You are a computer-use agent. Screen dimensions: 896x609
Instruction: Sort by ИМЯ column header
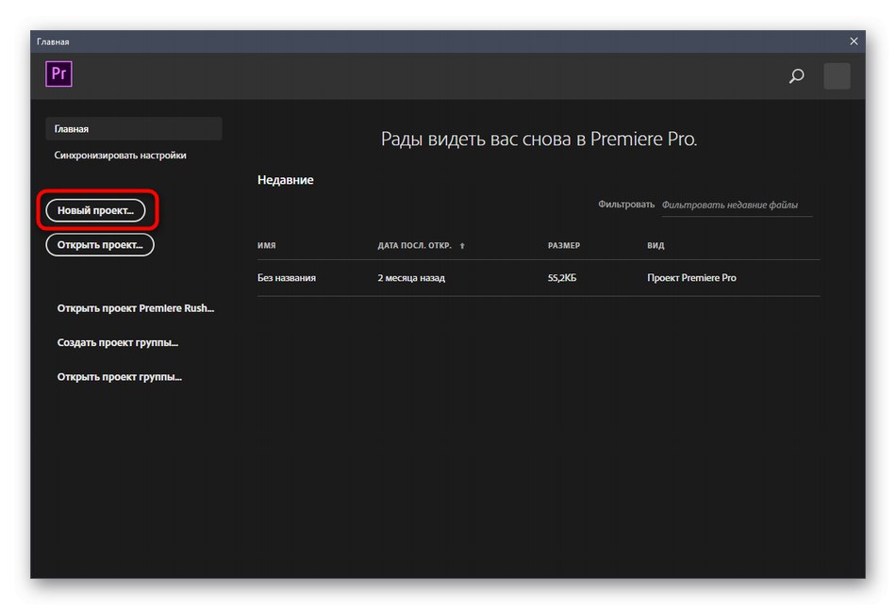click(x=266, y=245)
